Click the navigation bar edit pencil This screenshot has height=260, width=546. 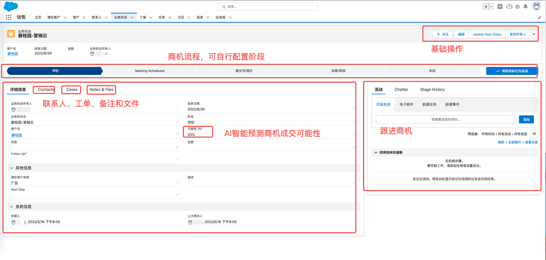coord(539,17)
